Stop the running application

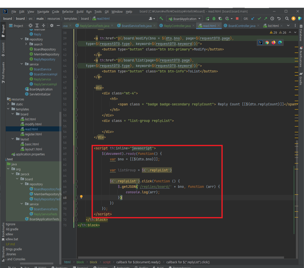(237, 18)
